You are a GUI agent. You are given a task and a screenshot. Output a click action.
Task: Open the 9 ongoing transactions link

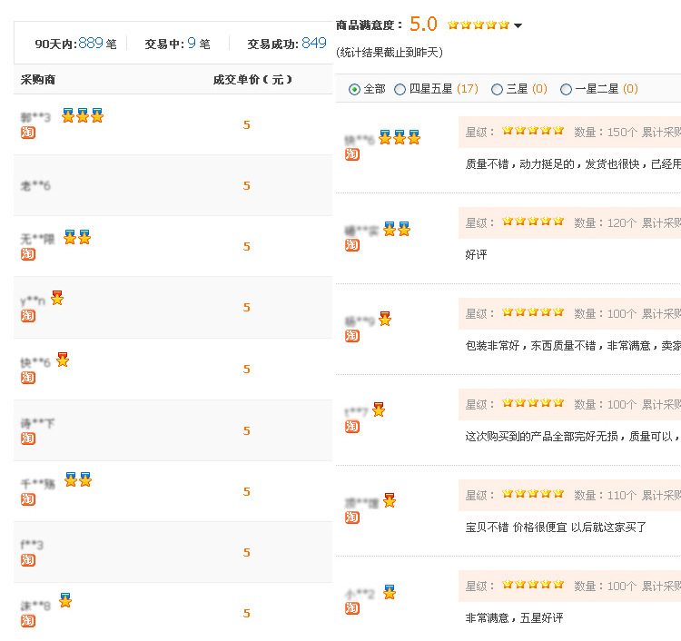coord(192,43)
